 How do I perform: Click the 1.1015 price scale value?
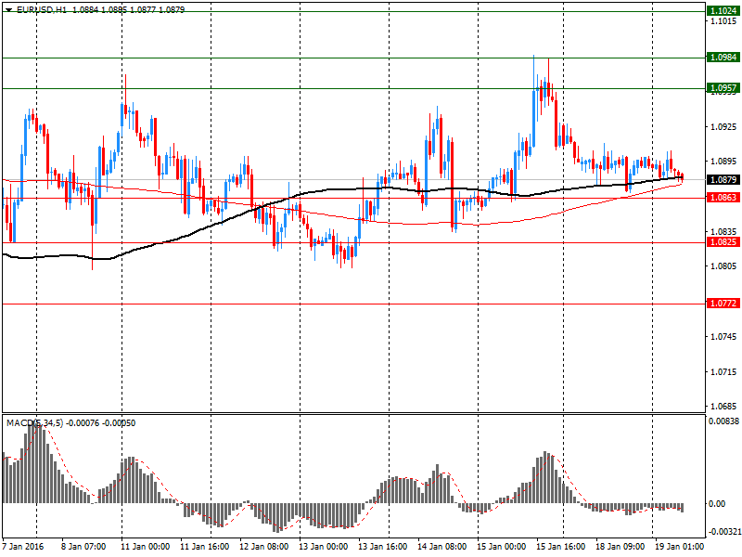[723, 21]
